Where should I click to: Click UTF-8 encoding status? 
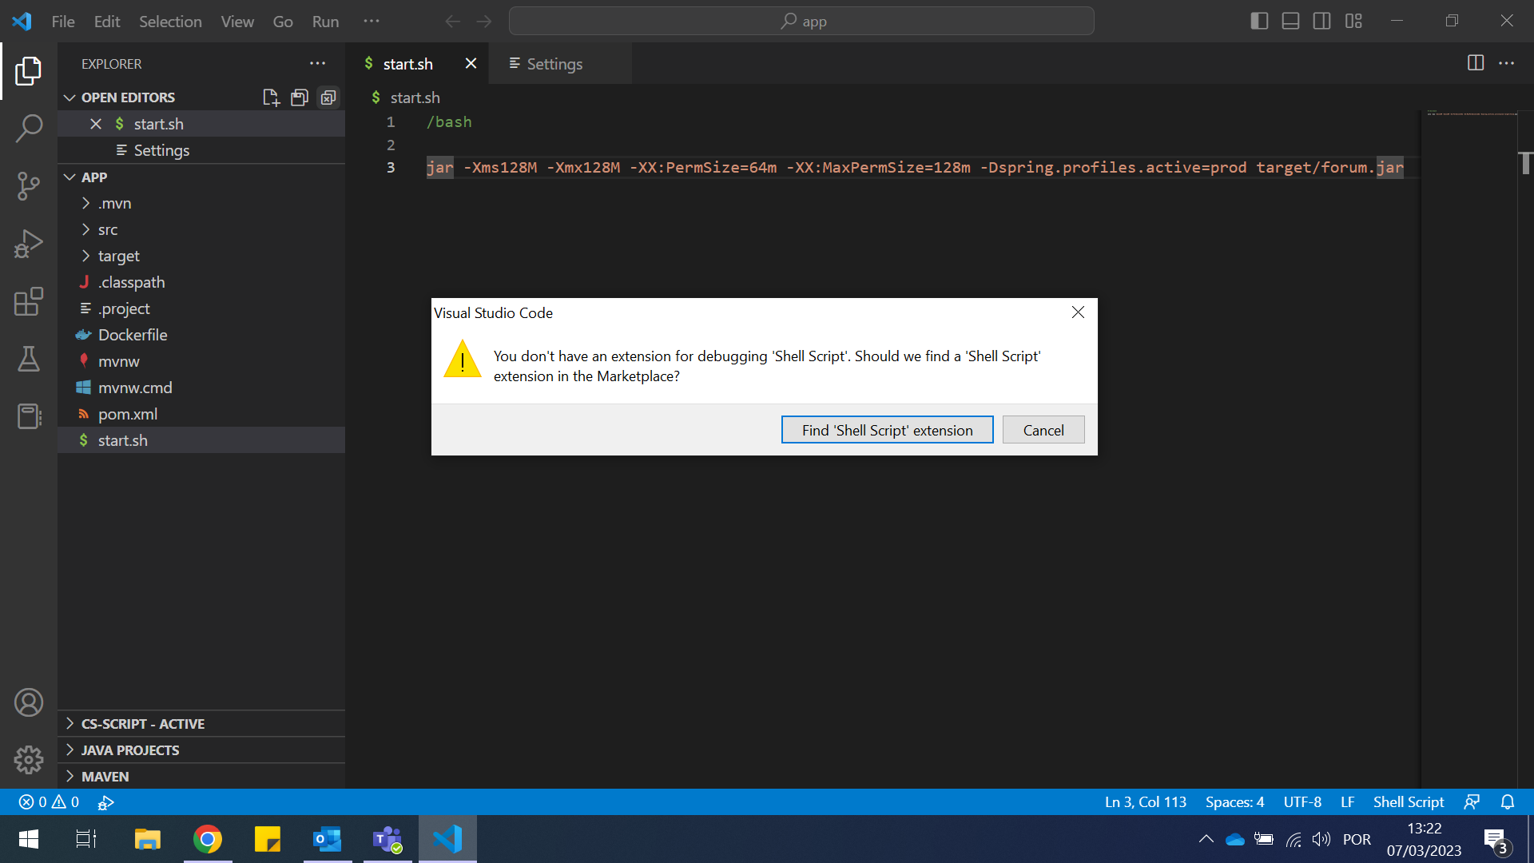1302,801
